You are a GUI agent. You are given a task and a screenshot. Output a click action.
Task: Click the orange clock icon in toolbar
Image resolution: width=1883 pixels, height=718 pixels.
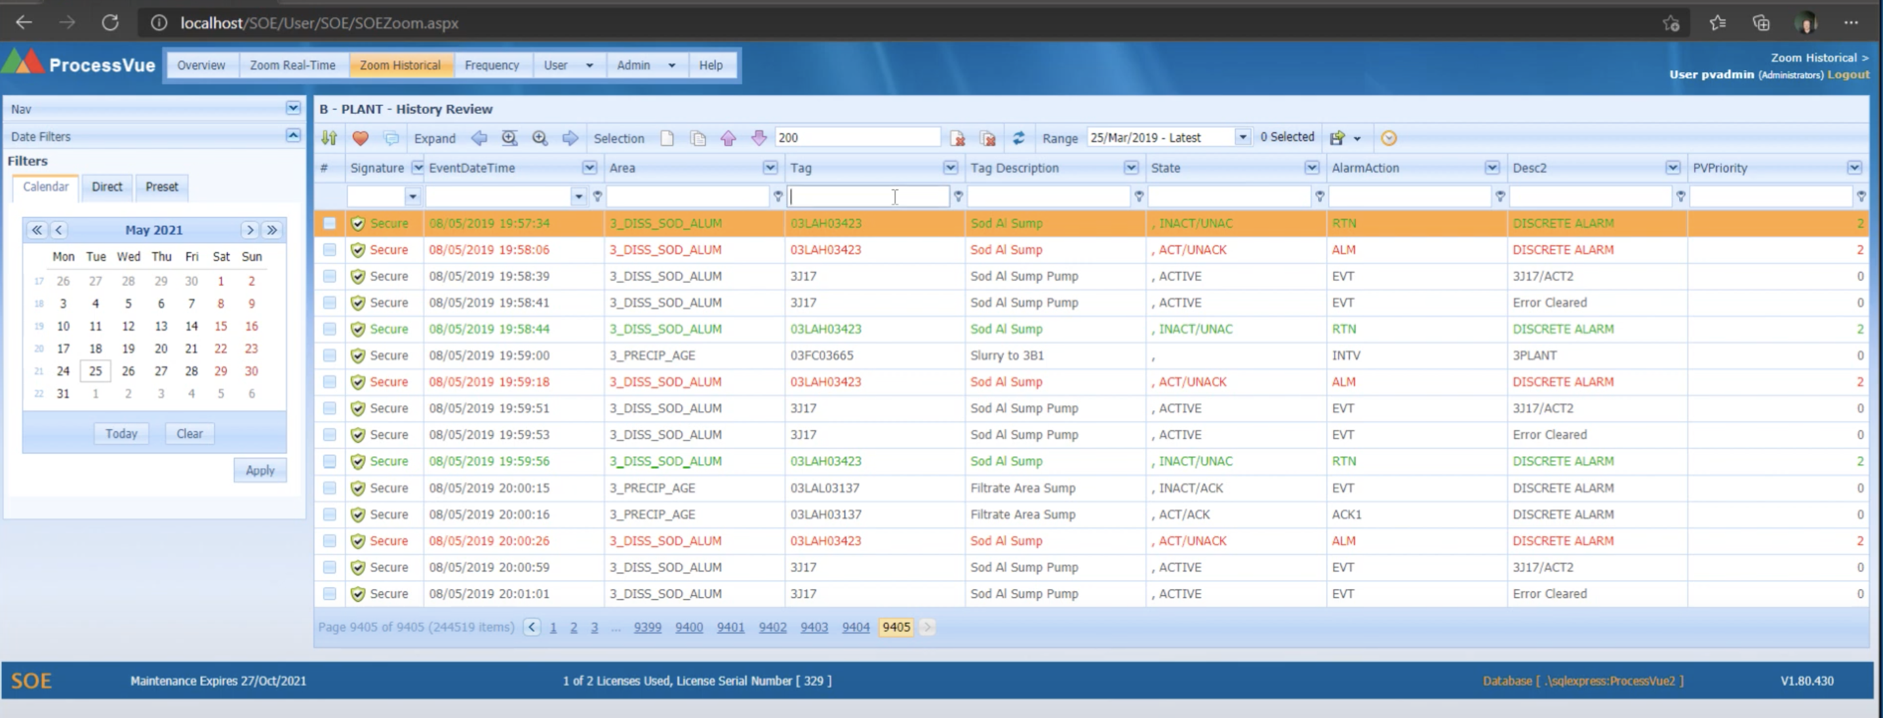(1388, 138)
